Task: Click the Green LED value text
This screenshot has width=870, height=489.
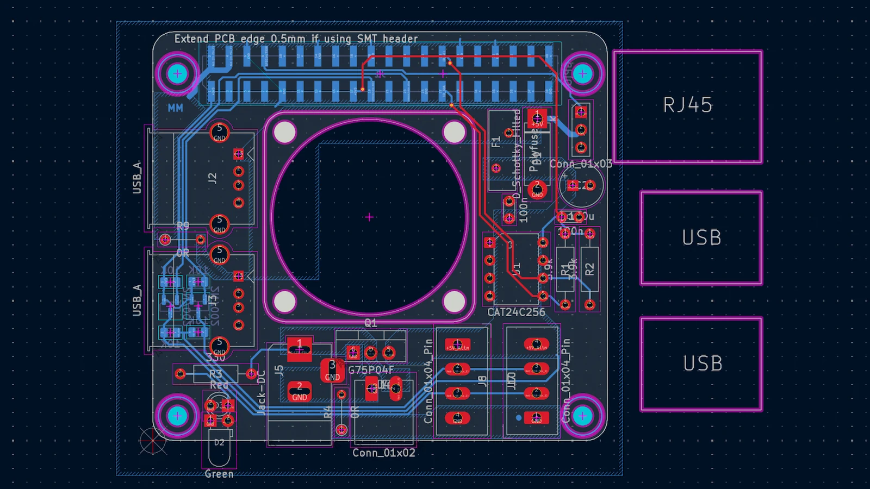Action: (x=219, y=474)
